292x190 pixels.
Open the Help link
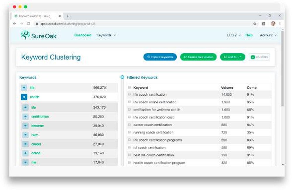click(249, 35)
